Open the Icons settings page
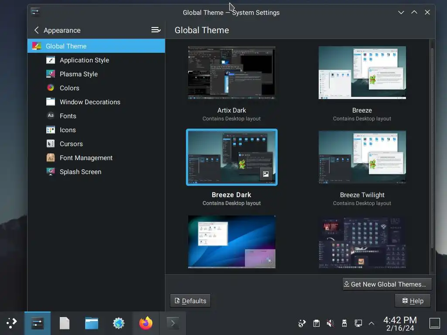 click(96, 130)
